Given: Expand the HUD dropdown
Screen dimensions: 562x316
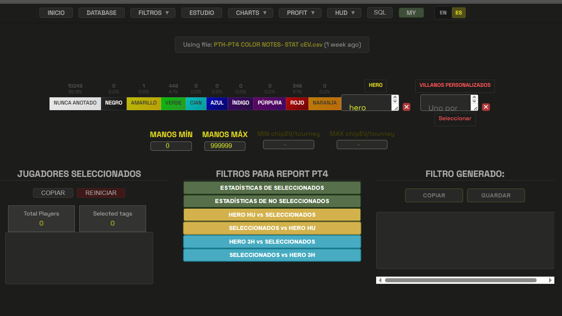Looking at the screenshot, I should pos(344,13).
